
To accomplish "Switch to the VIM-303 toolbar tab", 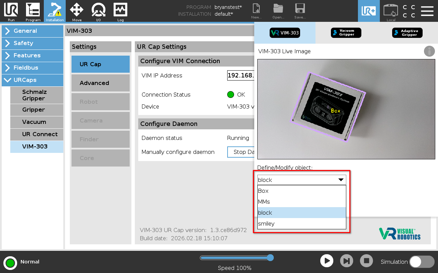I will coord(285,33).
